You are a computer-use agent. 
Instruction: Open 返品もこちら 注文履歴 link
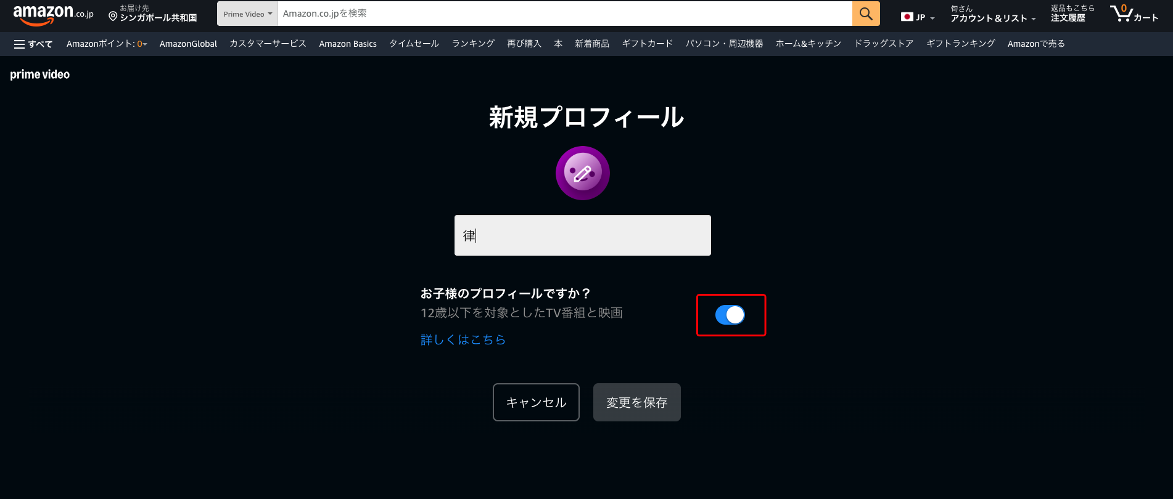(1072, 14)
